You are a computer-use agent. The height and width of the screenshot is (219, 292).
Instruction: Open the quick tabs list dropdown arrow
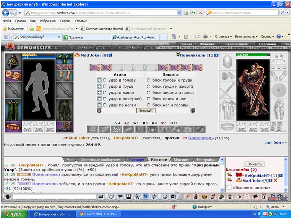[11, 37]
